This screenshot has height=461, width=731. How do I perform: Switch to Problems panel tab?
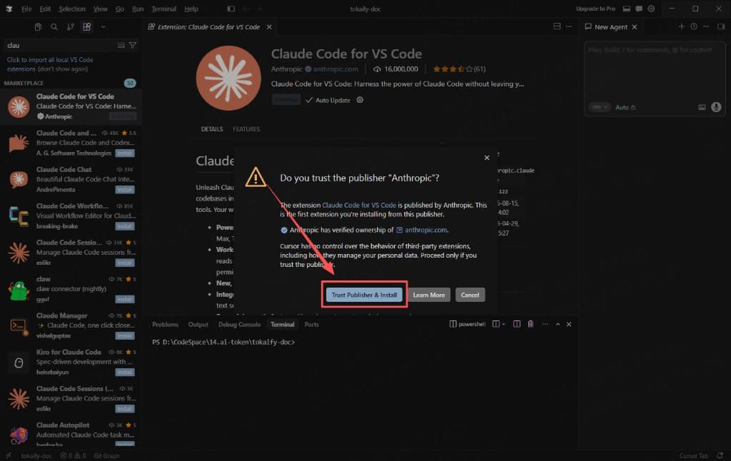[165, 325]
